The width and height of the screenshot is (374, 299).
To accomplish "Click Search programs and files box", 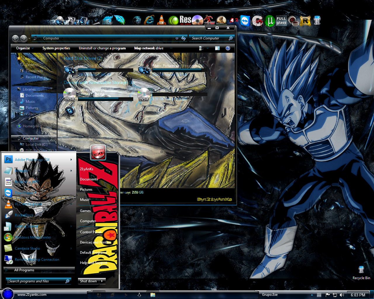I will click(x=39, y=281).
